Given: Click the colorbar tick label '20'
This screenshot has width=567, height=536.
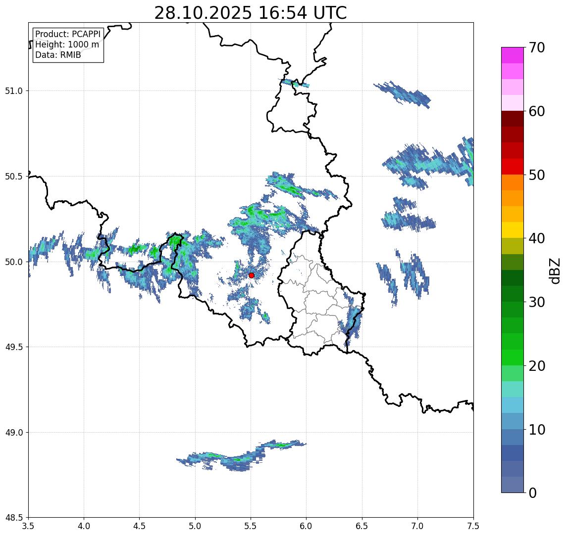Looking at the screenshot, I should tap(537, 366).
